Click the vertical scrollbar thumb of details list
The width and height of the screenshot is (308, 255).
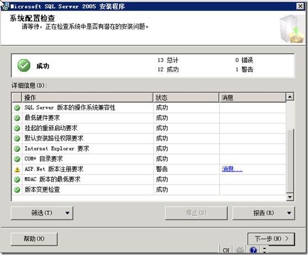pos(290,161)
